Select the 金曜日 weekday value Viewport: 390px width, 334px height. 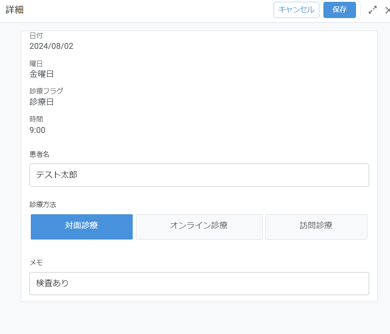coord(42,74)
